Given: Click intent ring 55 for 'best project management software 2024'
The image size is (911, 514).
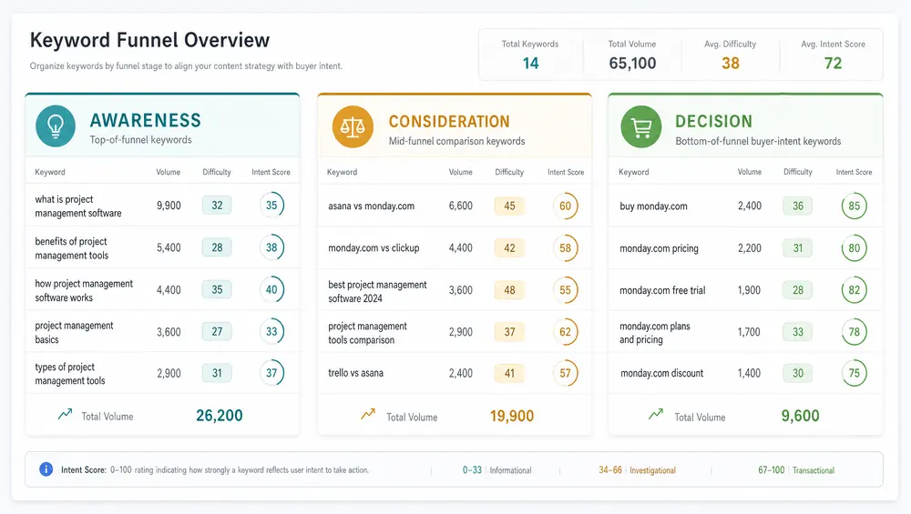Looking at the screenshot, I should pyautogui.click(x=566, y=290).
